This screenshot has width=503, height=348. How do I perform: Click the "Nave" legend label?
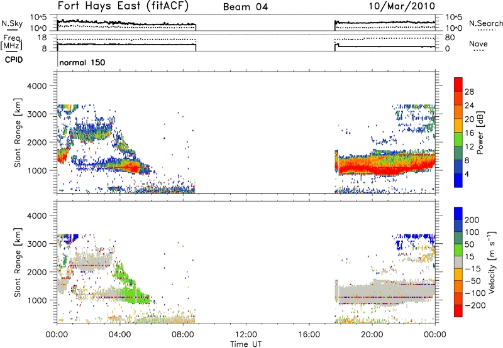[478, 43]
